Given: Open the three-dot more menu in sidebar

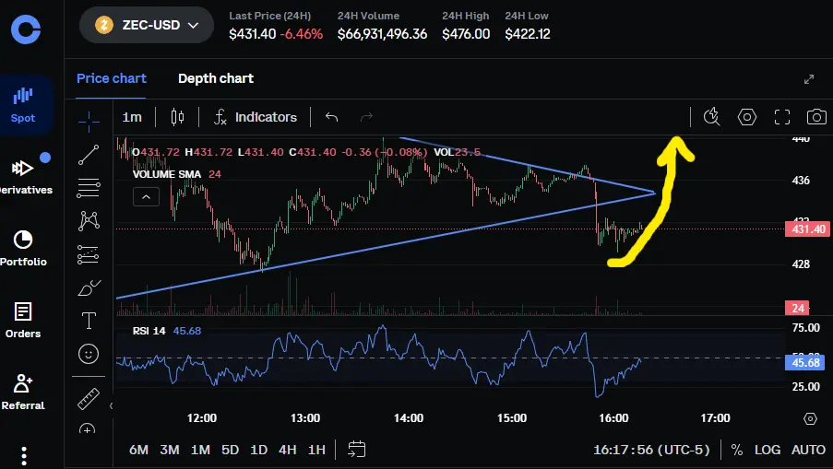Looking at the screenshot, I should point(24,456).
